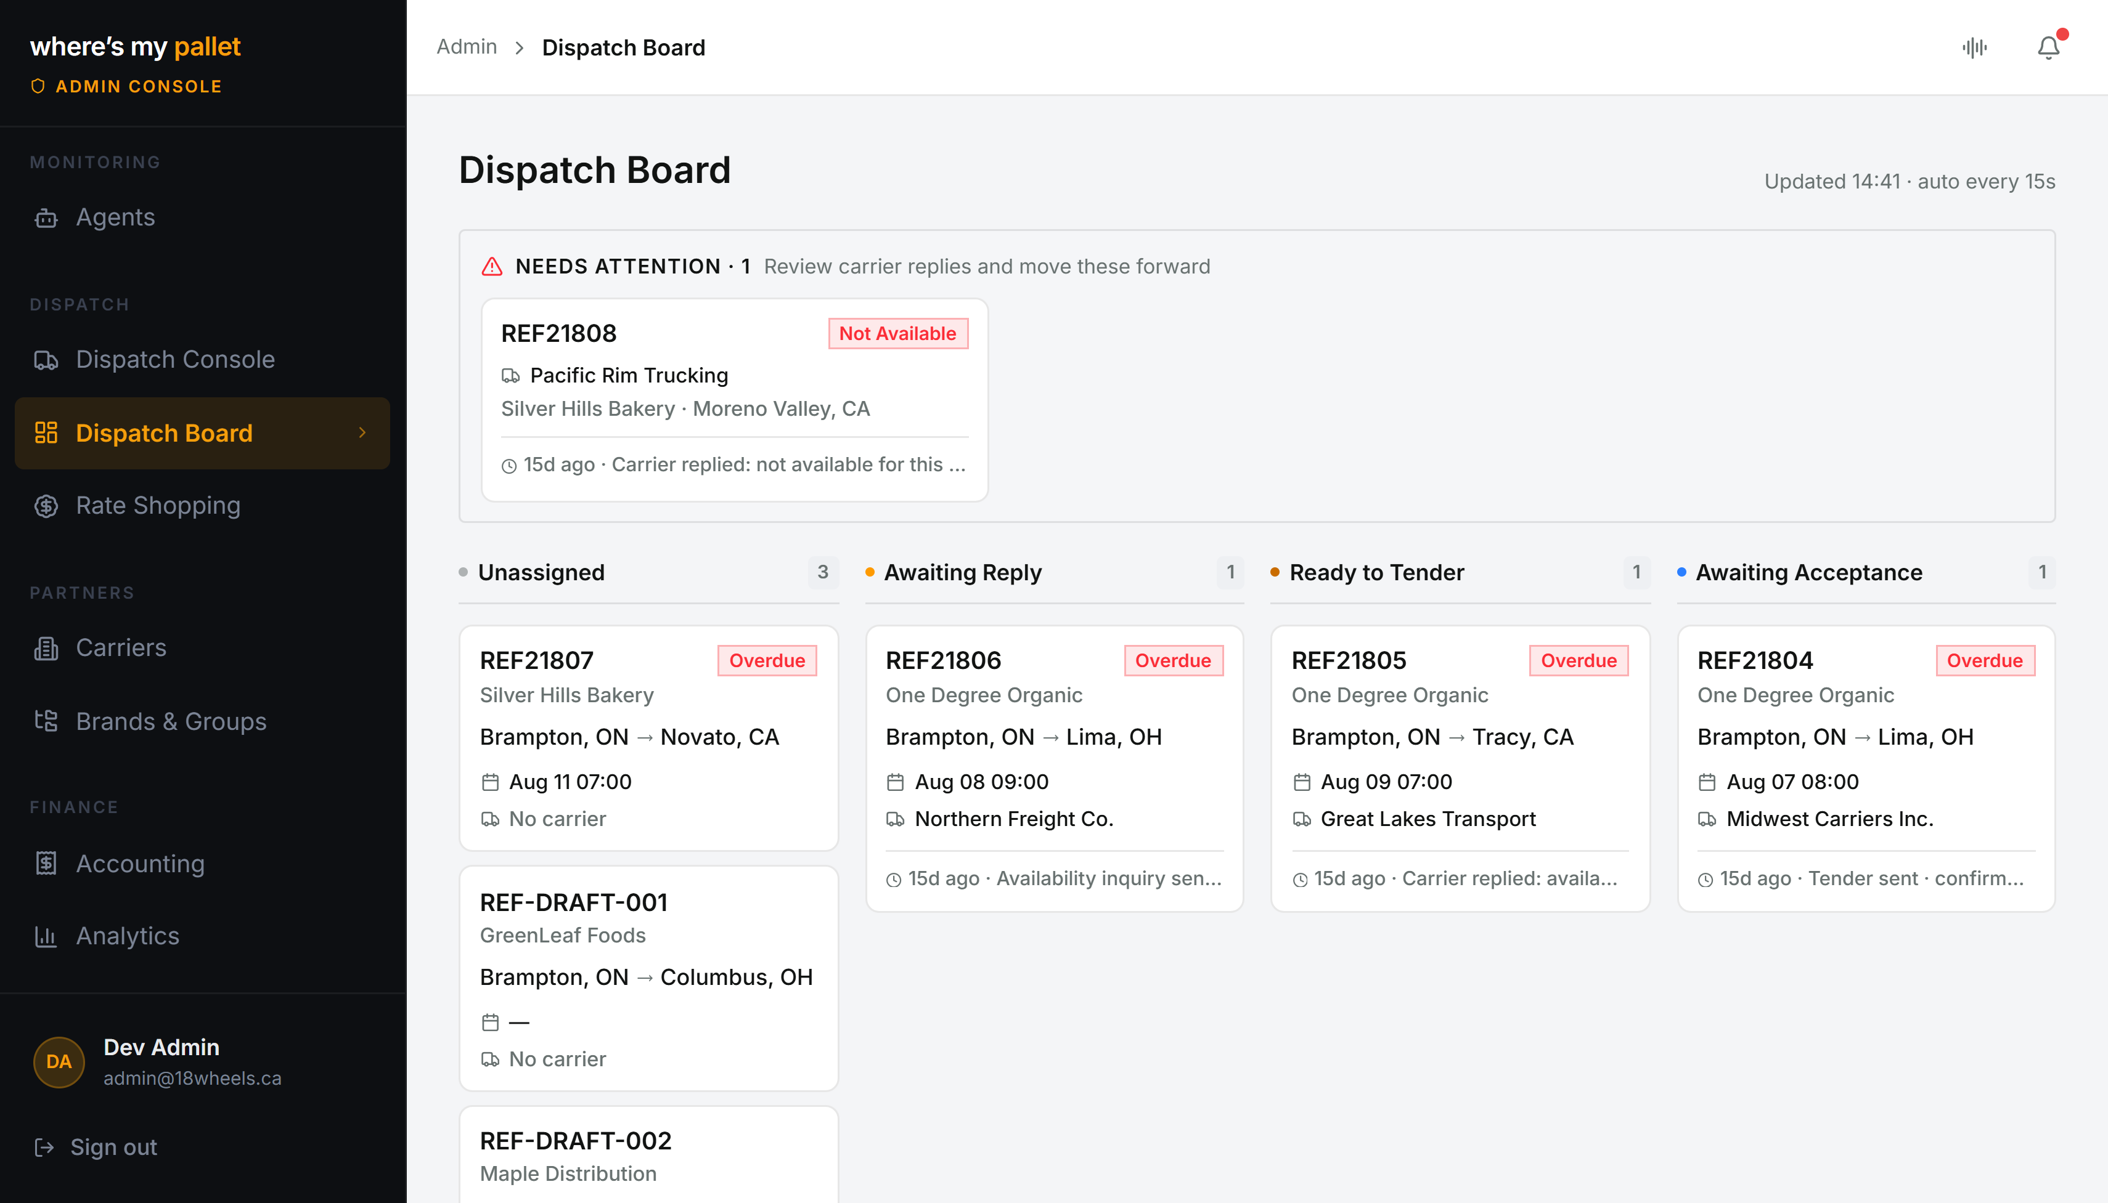Click the Needs Attention warning triangle icon
This screenshot has width=2108, height=1203.
(492, 267)
